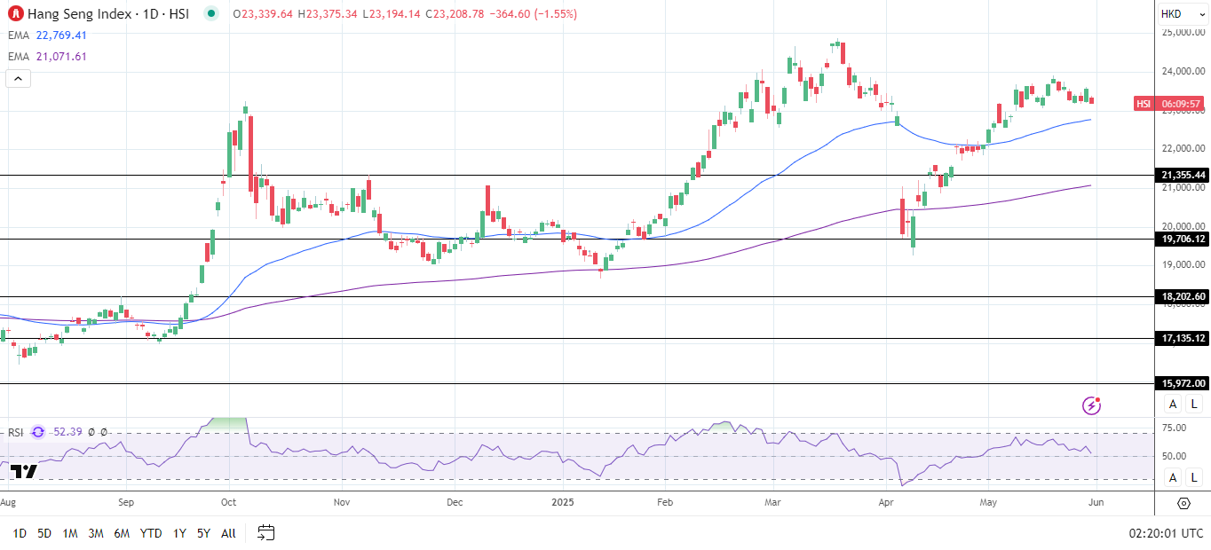The image size is (1211, 550).
Task: Select the EMA 21,071.61 legend
Action: coord(46,57)
